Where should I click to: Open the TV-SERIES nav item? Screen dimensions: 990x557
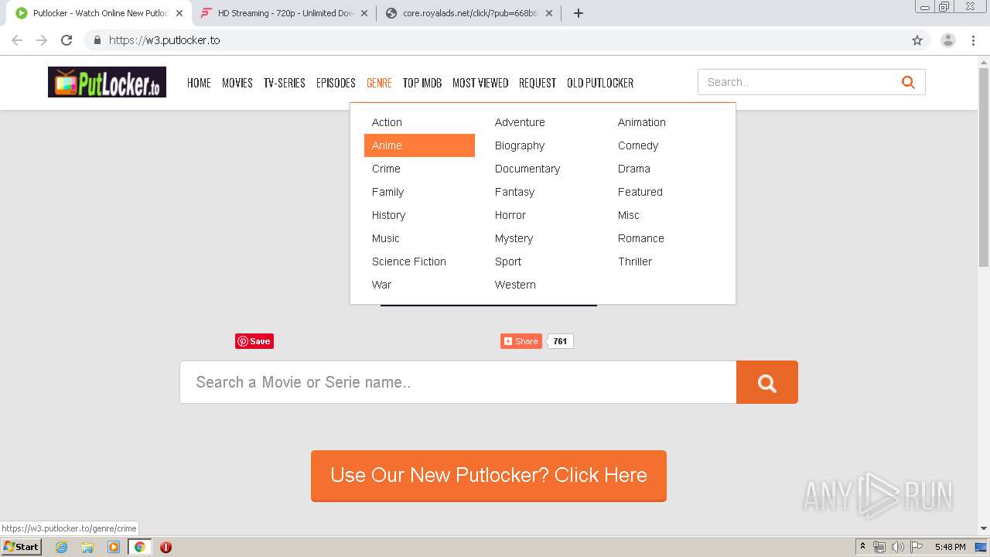[x=285, y=83]
